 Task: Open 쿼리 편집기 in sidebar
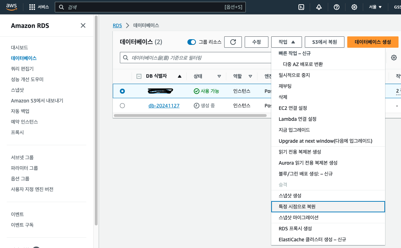[x=22, y=69]
